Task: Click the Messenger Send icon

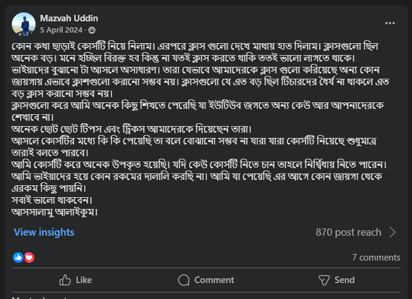Action: point(324,280)
